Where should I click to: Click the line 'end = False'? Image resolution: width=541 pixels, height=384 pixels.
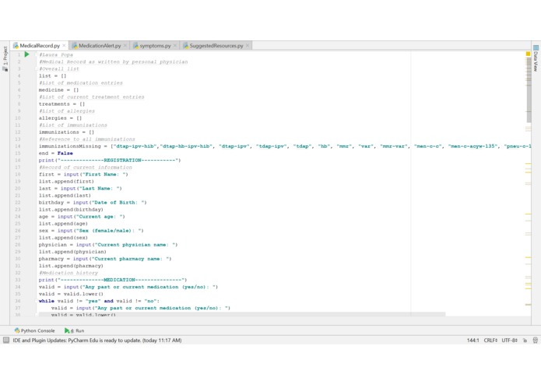(55, 153)
